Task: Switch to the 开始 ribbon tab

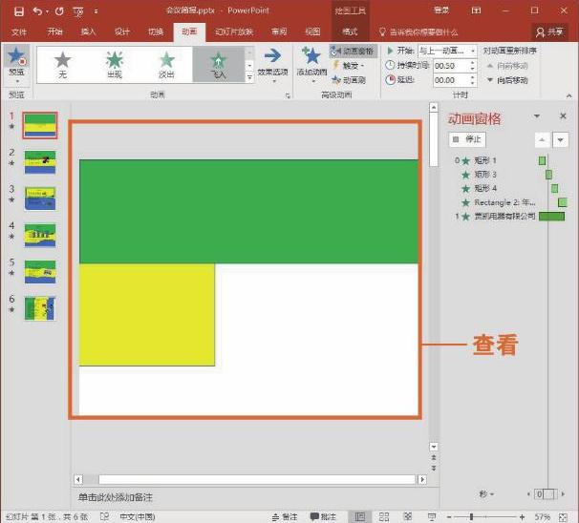Action: (54, 31)
